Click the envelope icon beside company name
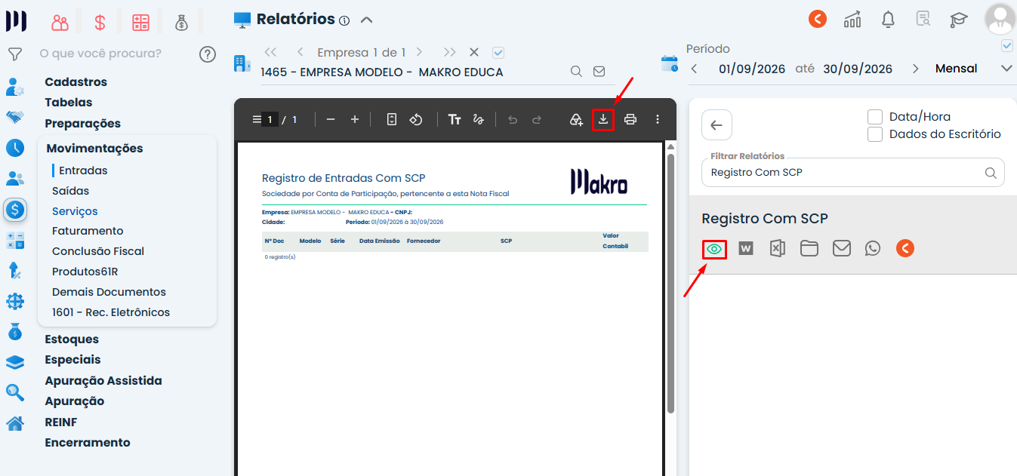This screenshot has height=476, width=1017. click(599, 72)
